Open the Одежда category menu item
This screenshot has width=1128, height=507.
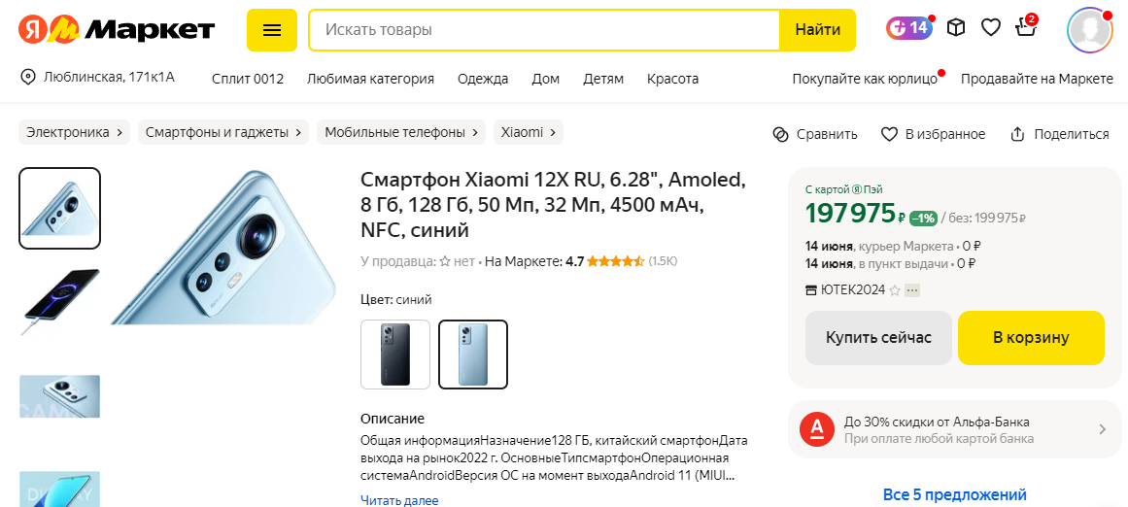[483, 79]
